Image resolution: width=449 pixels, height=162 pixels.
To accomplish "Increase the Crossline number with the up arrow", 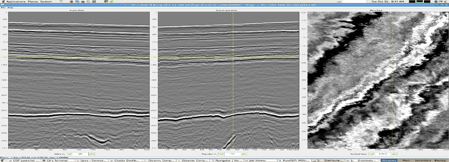I will coord(243,154).
